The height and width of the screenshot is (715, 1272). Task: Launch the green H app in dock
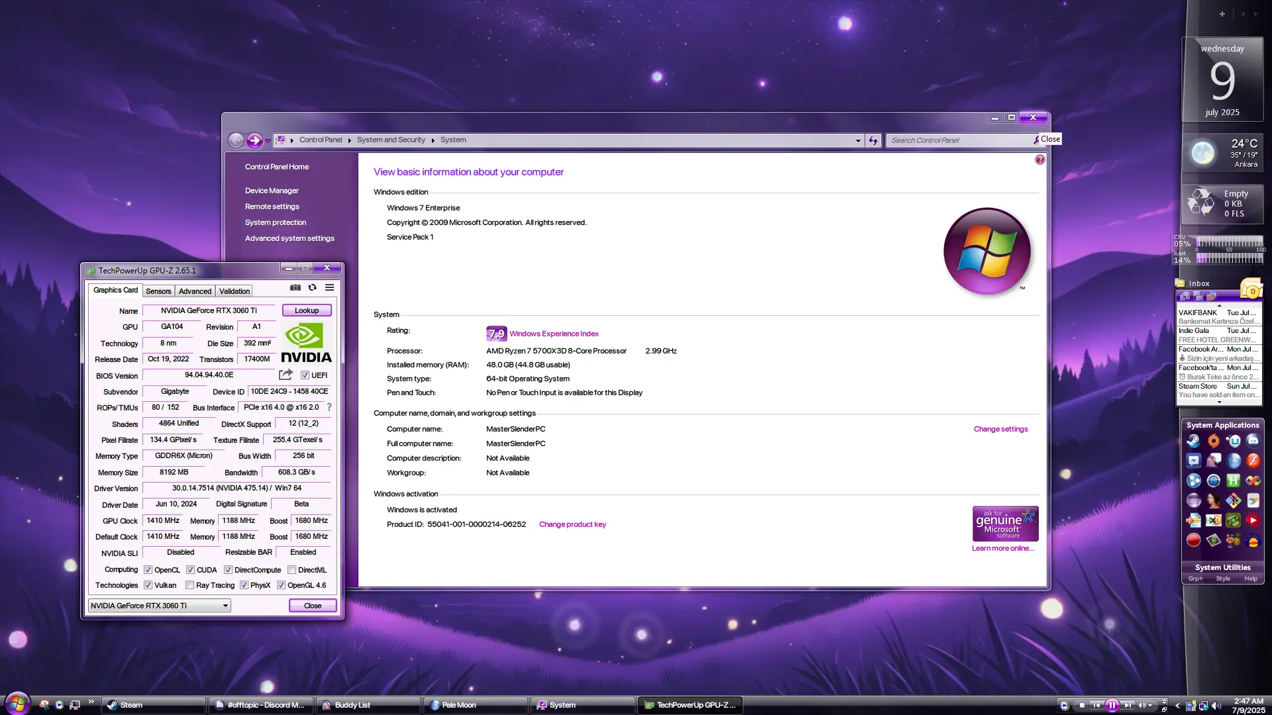[1233, 481]
